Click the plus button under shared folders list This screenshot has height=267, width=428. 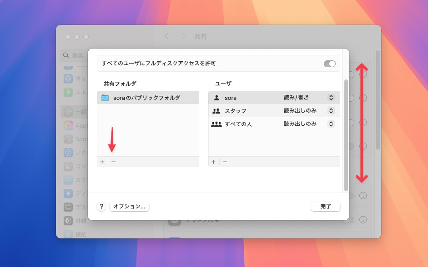[102, 162]
